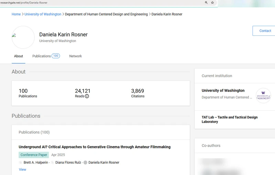Click the Current institution heading
Image resolution: width=275 pixels, height=175 pixels.
[x=217, y=76]
